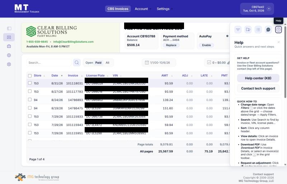The image size is (287, 184).
Task: Click the 139.24 amount cell
Action: (168, 100)
